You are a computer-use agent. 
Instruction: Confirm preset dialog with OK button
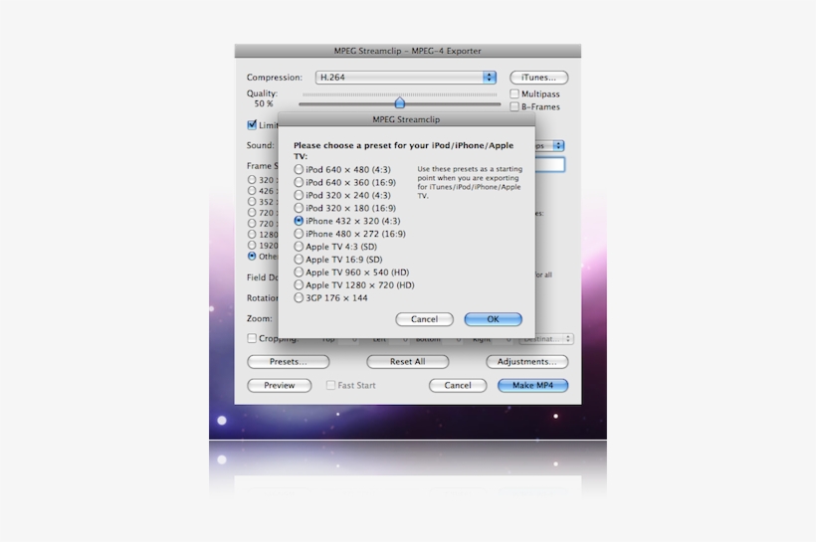click(x=493, y=319)
